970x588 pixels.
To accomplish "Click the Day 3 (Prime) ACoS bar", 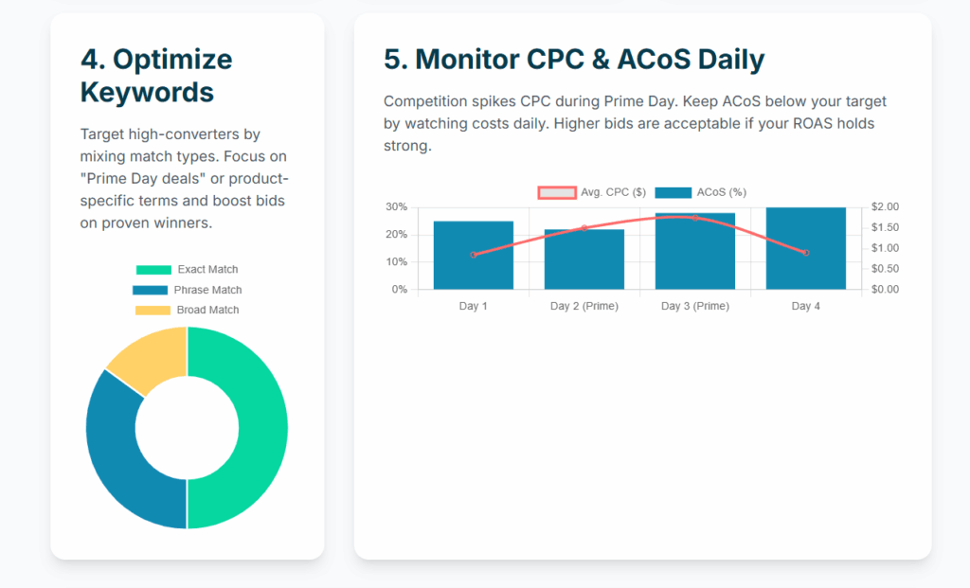I will coord(695,256).
